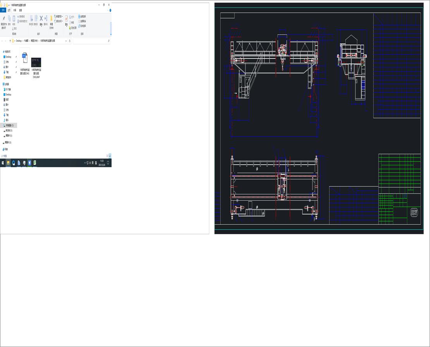Click Select all in the ribbon

point(82,17)
